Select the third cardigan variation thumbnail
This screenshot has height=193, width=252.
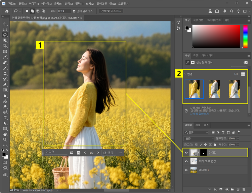234,89
